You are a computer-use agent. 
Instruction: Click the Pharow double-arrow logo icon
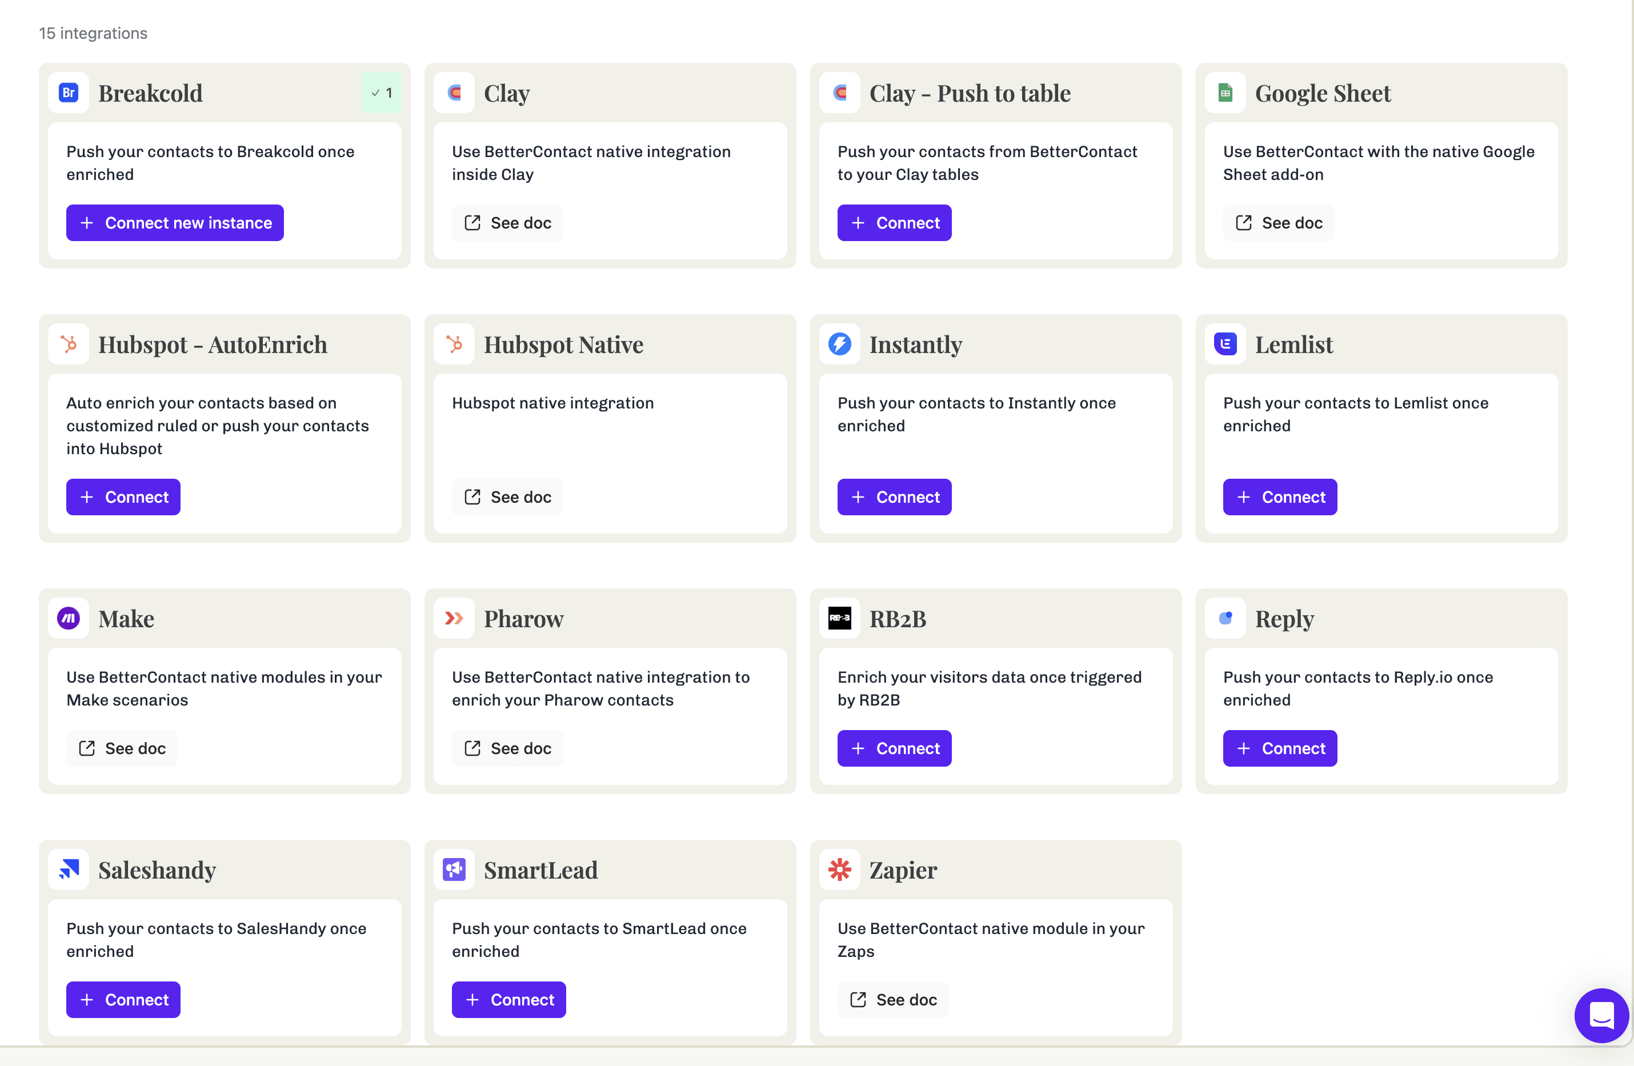click(455, 618)
